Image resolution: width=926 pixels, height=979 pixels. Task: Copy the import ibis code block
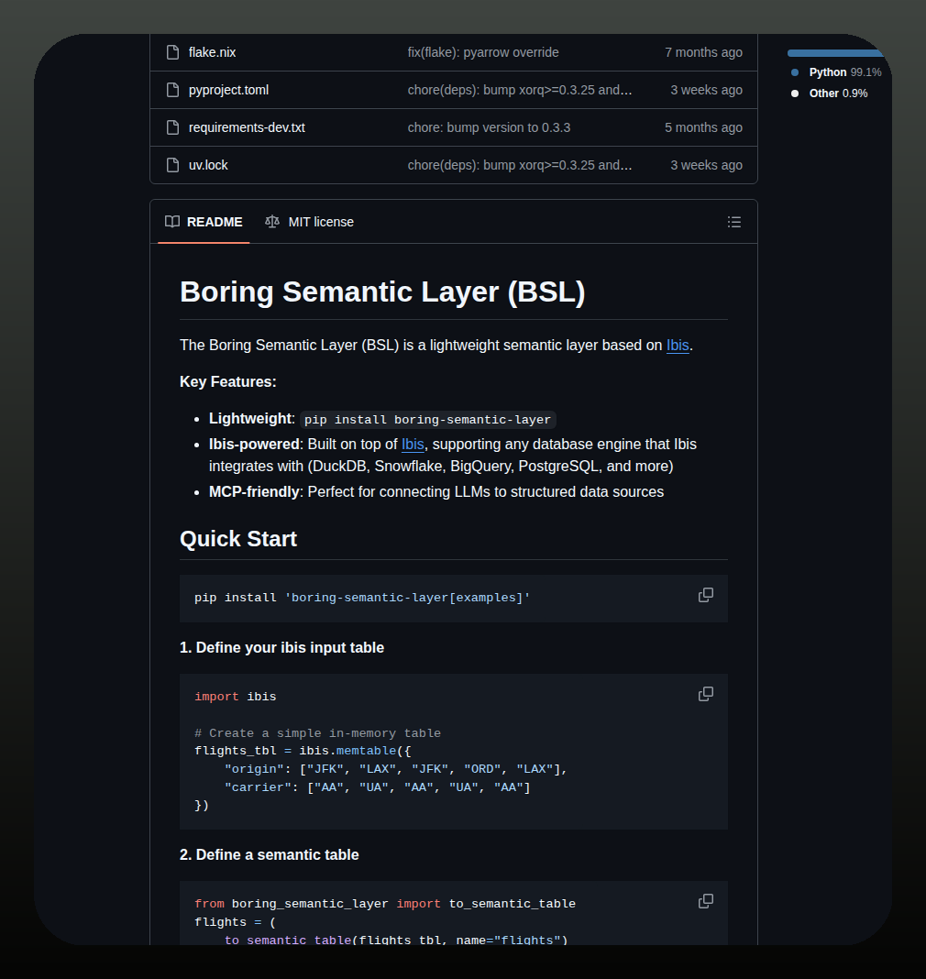(706, 694)
